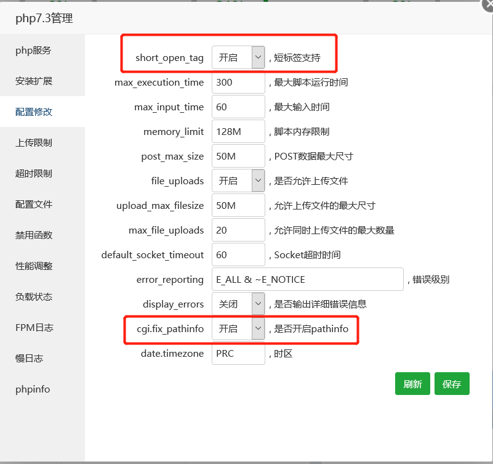Screen dimensions: 493x464
Task: Close the php7.3 management dialog
Action: point(486,6)
